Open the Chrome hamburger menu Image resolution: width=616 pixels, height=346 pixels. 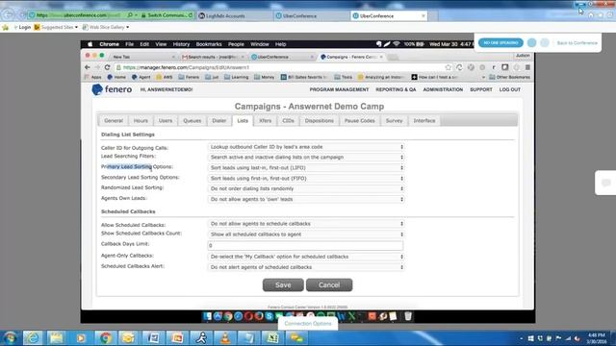pos(527,67)
